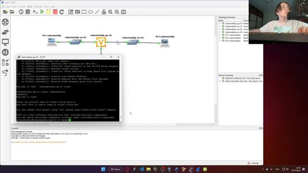Start all nodes with green play button
308x173 pixels.
(42, 12)
